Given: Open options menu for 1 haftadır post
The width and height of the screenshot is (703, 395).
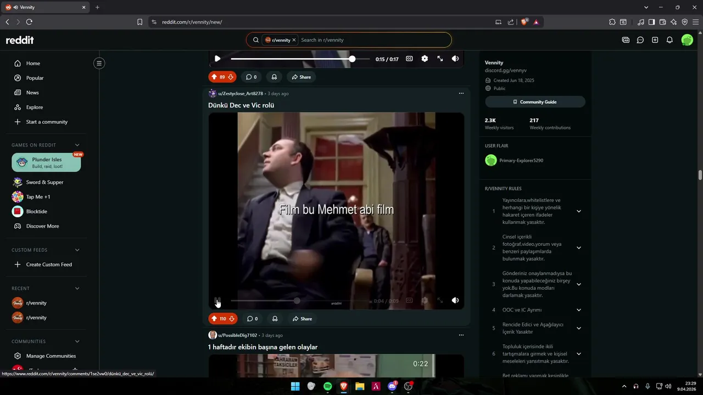Looking at the screenshot, I should coord(461,335).
